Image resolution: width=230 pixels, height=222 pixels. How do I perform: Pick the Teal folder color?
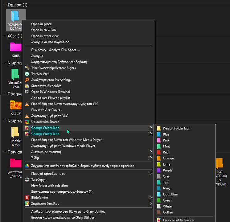(x=185, y=183)
